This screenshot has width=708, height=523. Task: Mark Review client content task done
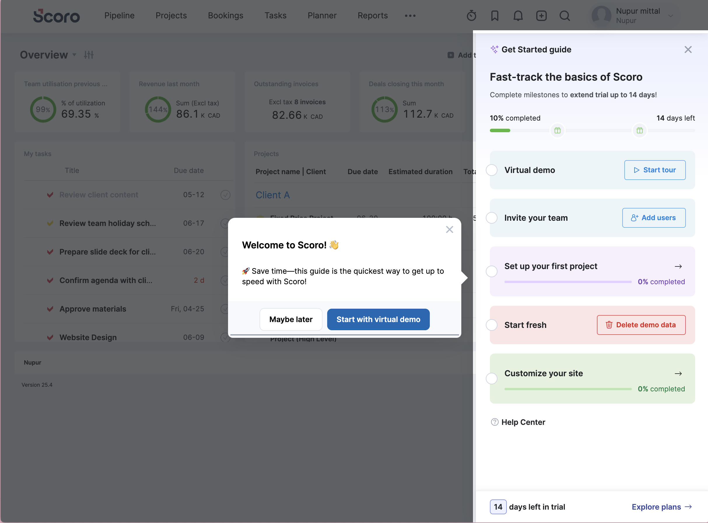pos(225,195)
